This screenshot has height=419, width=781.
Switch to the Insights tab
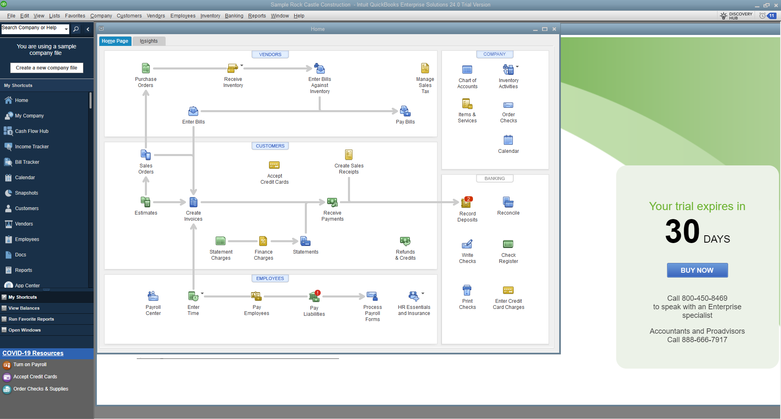[x=149, y=41]
